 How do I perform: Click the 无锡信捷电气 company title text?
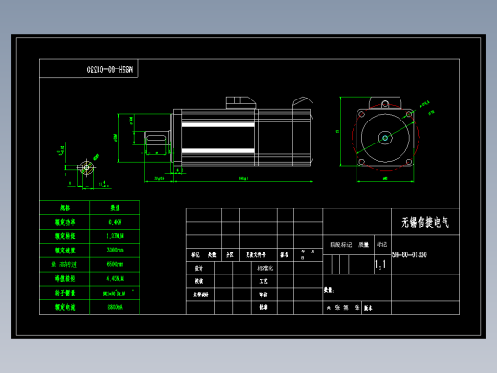coord(425,222)
